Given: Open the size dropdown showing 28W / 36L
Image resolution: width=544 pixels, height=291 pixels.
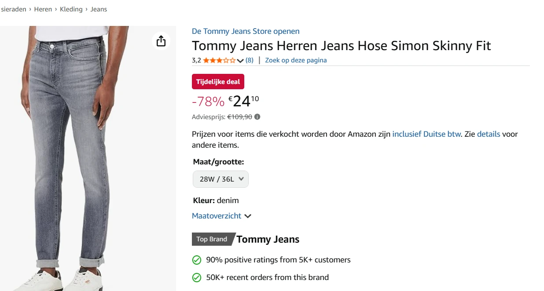Looking at the screenshot, I should (x=221, y=179).
